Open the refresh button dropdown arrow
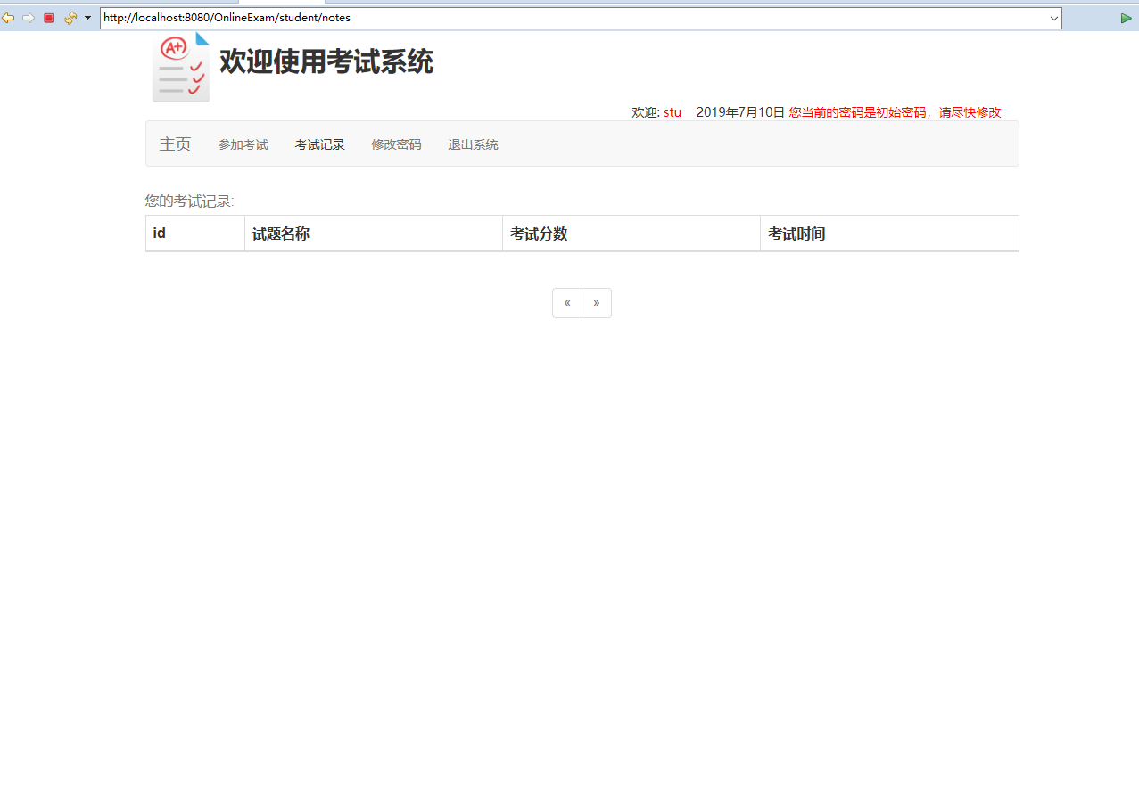Image resolution: width=1139 pixels, height=794 pixels. 86,17
